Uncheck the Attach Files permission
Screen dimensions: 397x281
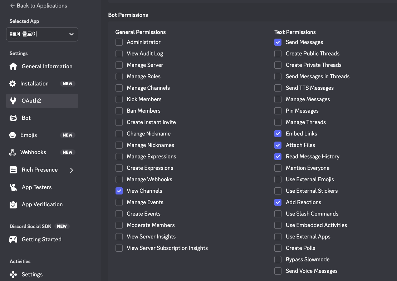(278, 145)
